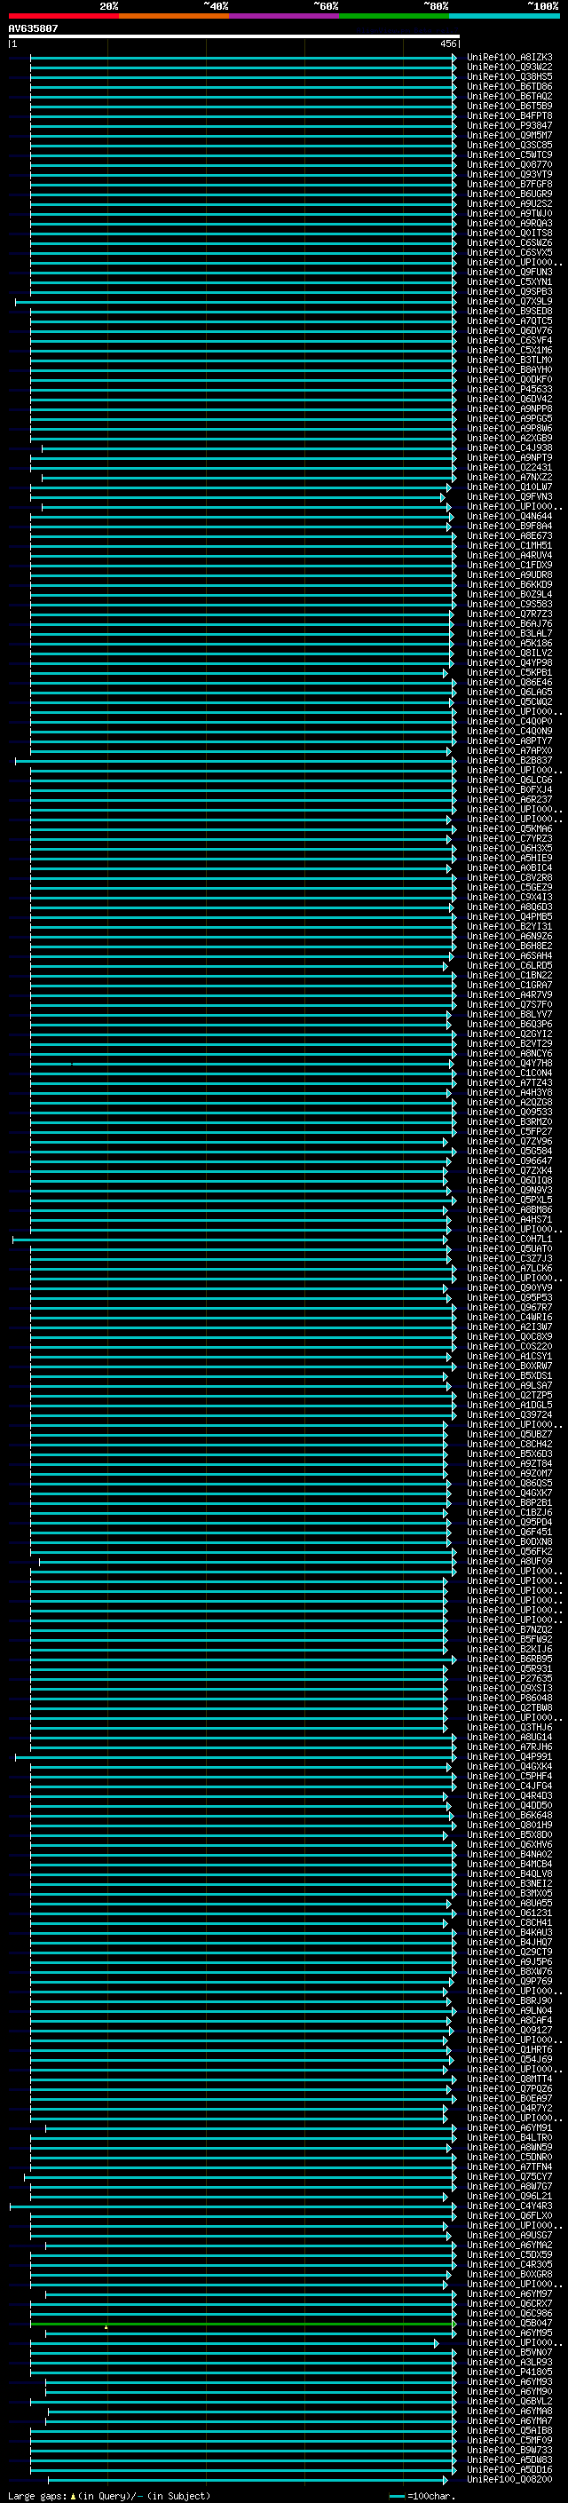
Task: Click the white query sequence bar
Action: 234,37
